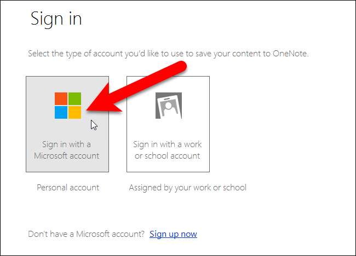Choose "Sign in with a work or school account" text
The image size is (356, 256).
168,150
